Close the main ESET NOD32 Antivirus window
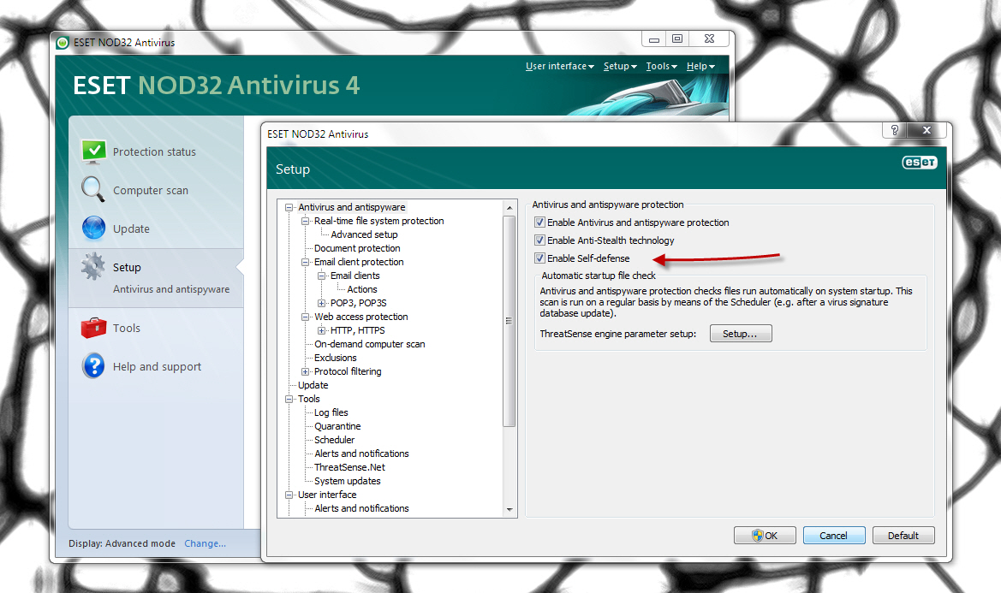 click(x=709, y=39)
